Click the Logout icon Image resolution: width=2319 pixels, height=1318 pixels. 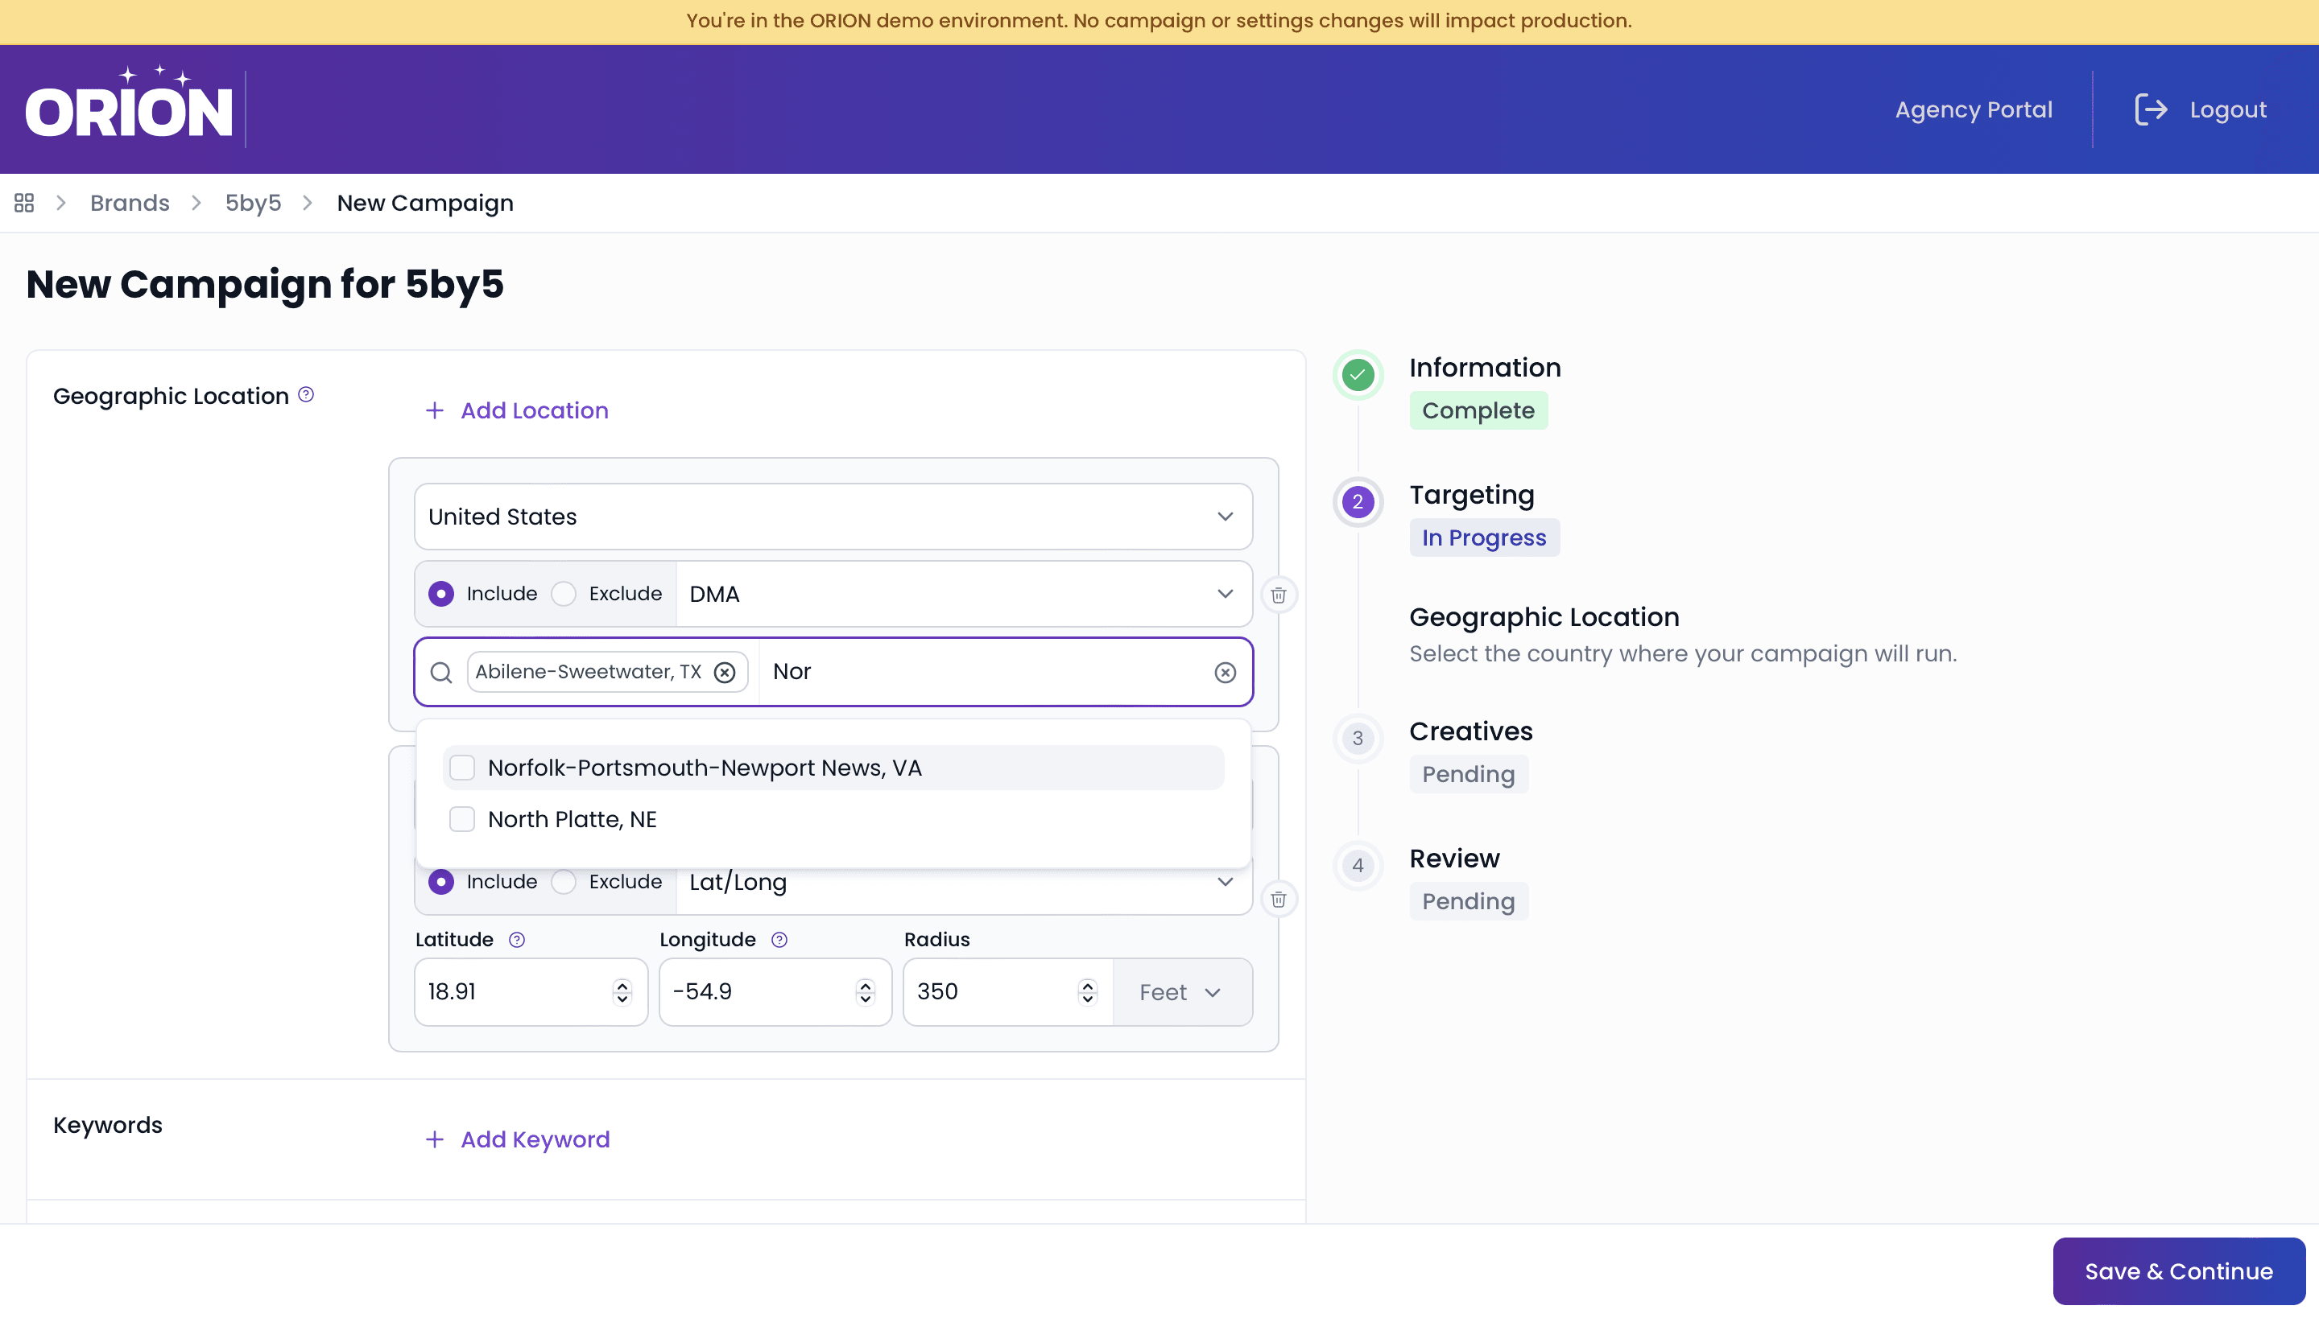pyautogui.click(x=2151, y=109)
